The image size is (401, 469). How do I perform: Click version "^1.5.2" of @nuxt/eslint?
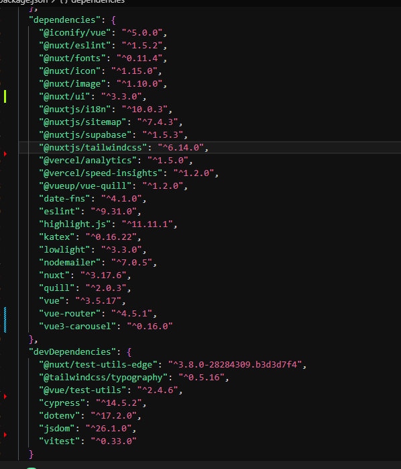point(142,46)
